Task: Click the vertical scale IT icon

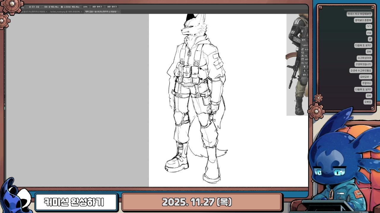Action: [x=303, y=59]
